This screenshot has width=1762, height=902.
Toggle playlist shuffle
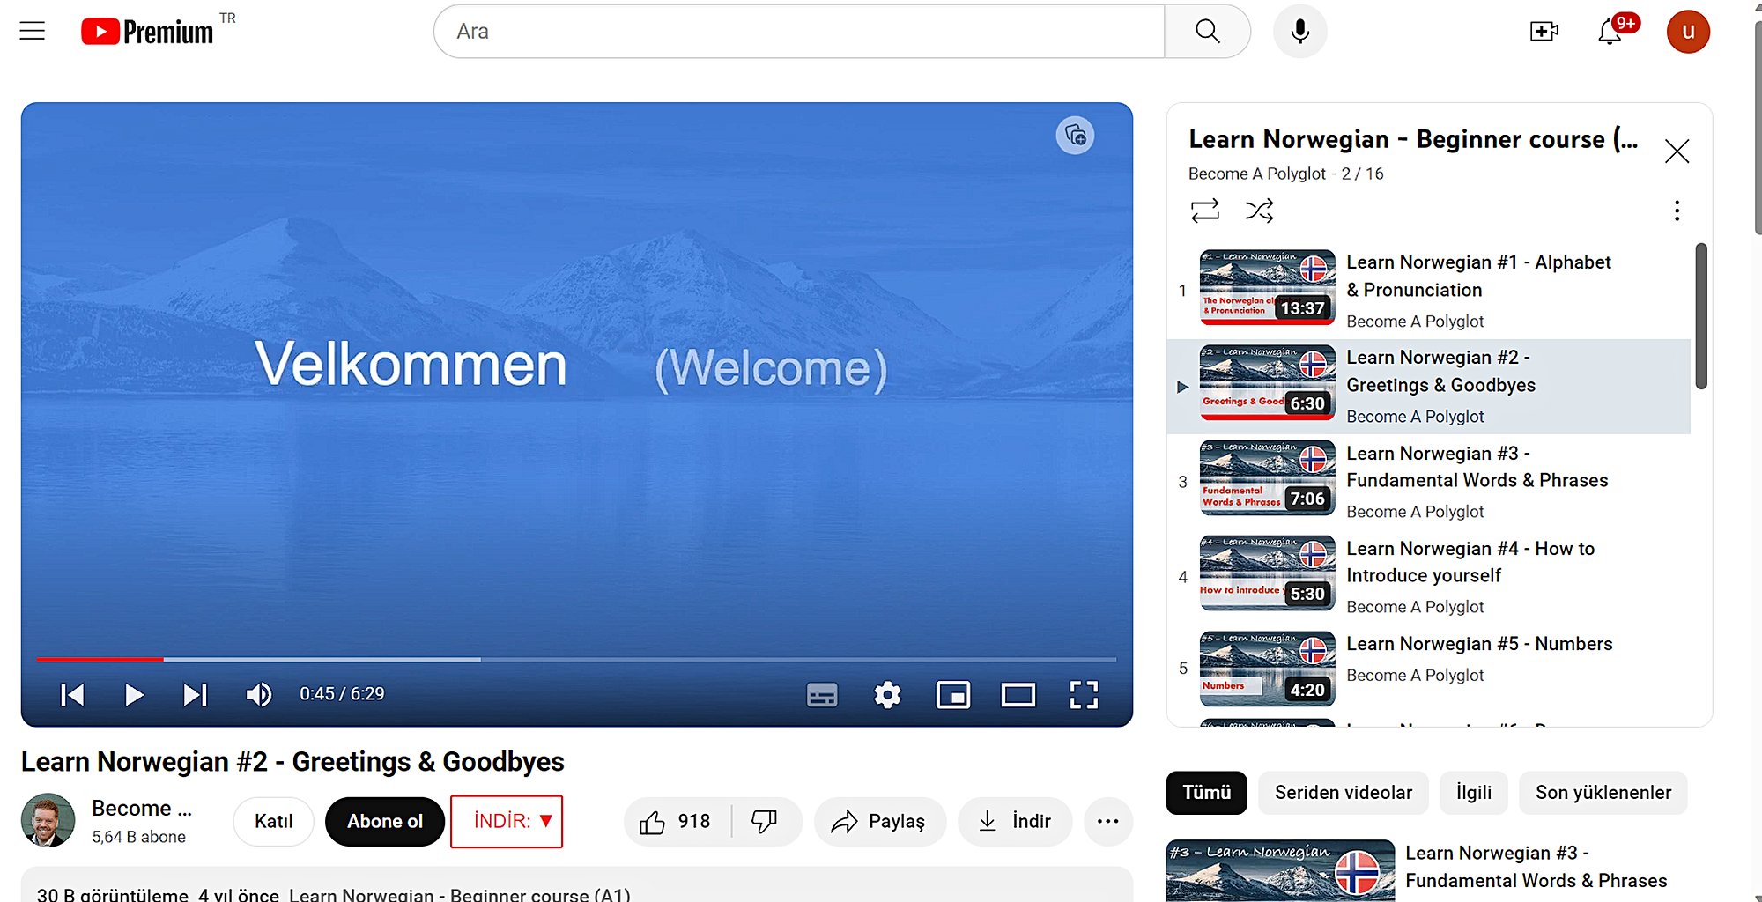[x=1259, y=211]
